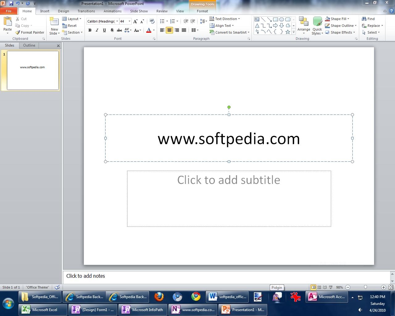Click the Find button
Image resolution: width=395 pixels, height=316 pixels.
(368, 19)
